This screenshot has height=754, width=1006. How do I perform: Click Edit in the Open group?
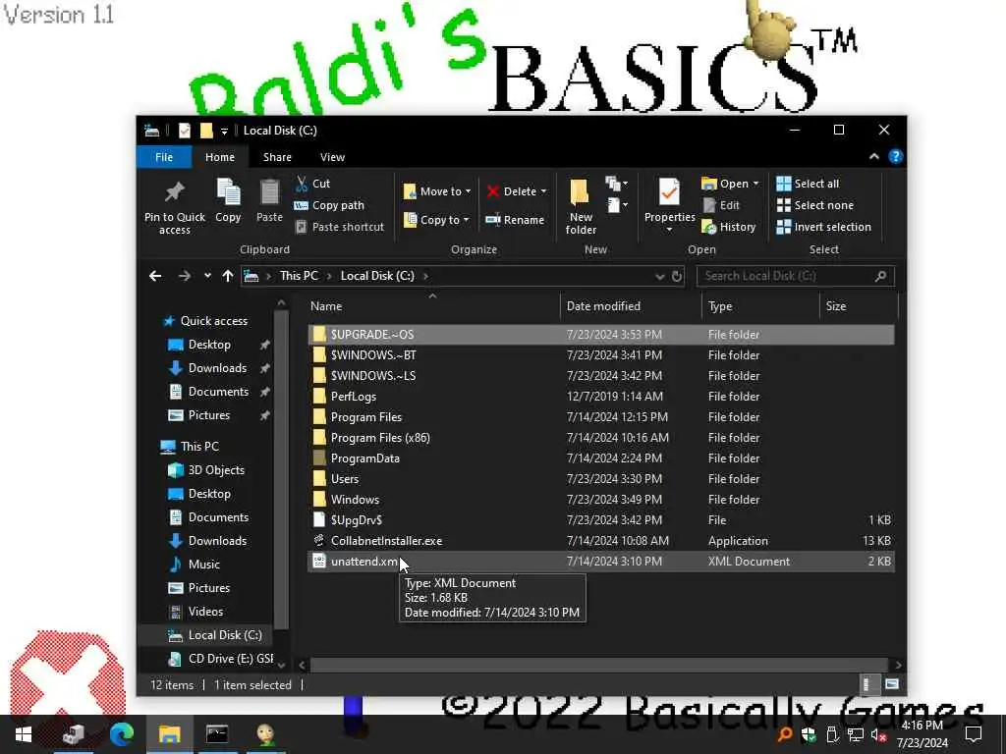click(722, 205)
